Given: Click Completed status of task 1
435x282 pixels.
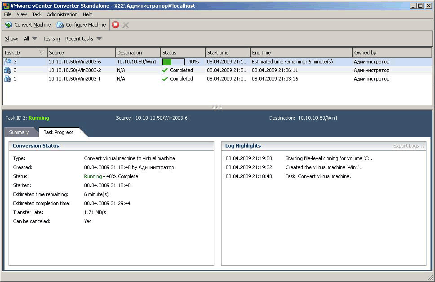Looking at the screenshot, I should [x=182, y=79].
